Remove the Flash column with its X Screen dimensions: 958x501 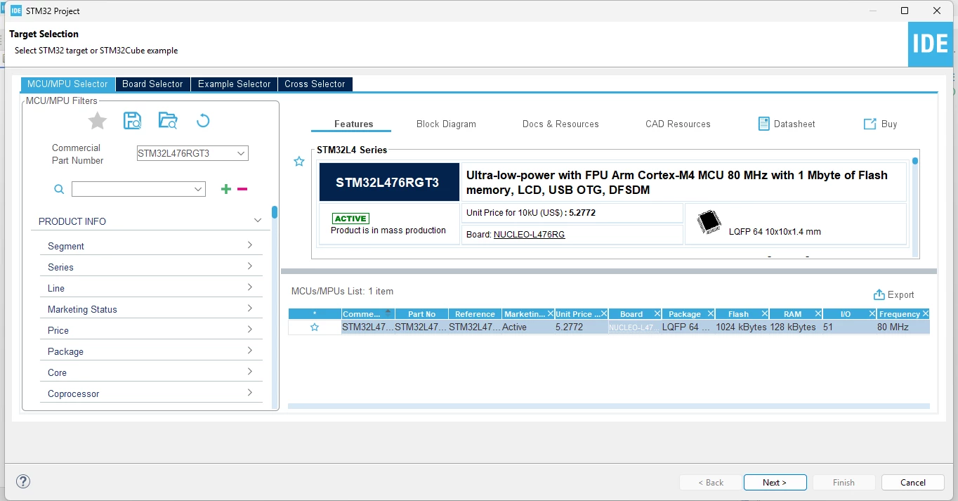[x=764, y=314]
